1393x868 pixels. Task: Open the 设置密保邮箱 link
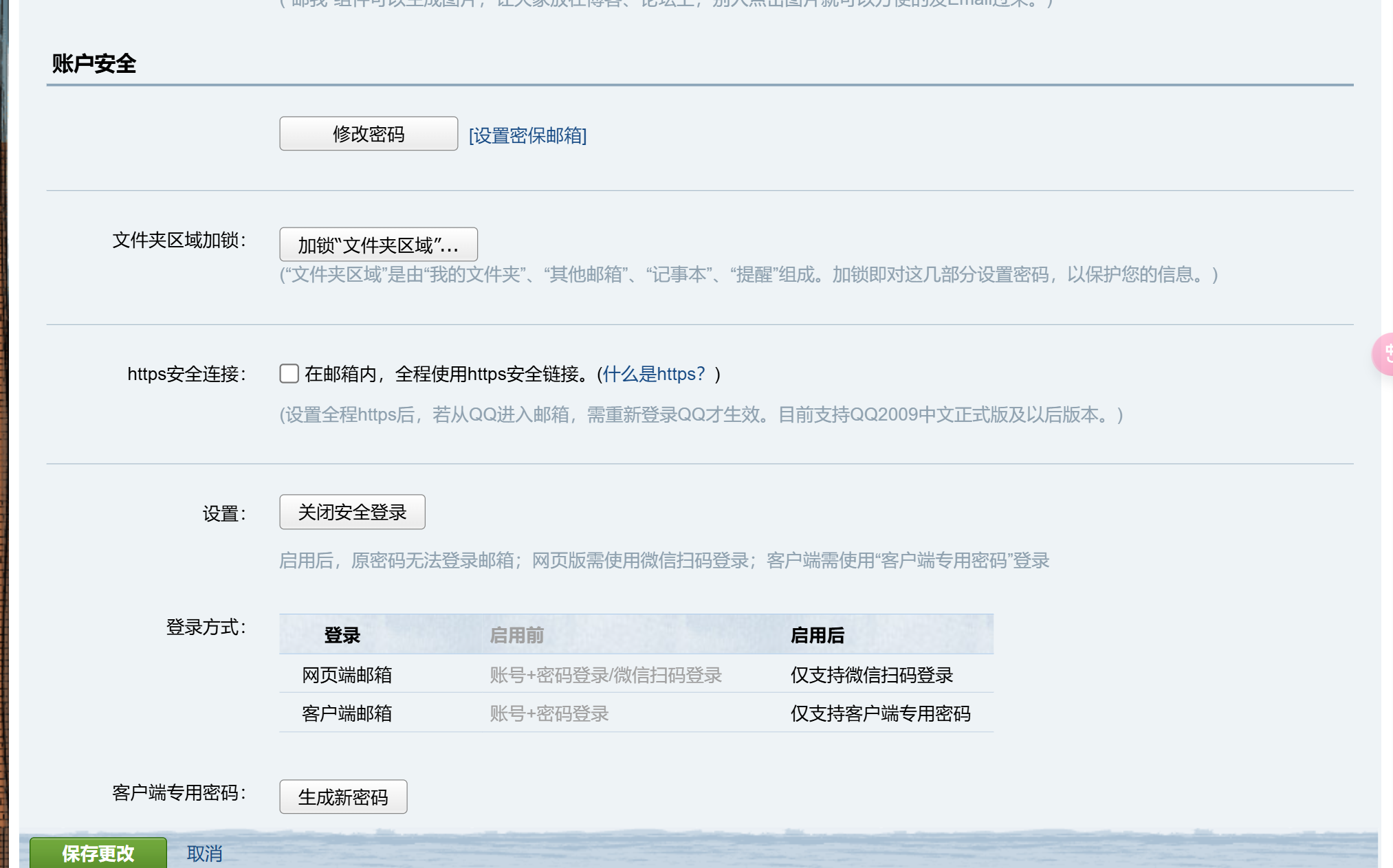pyautogui.click(x=527, y=135)
